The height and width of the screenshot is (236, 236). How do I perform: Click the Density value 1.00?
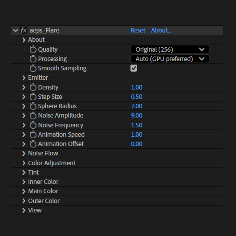(137, 87)
